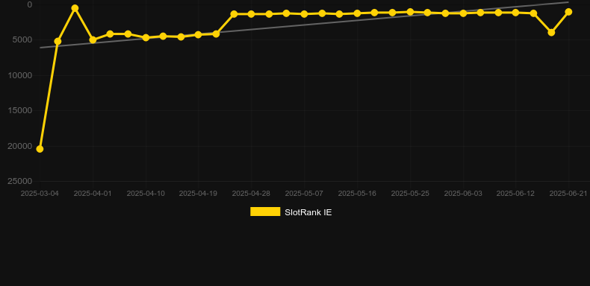Select the data point above 2025-06-12
590x286 pixels.
515,13
